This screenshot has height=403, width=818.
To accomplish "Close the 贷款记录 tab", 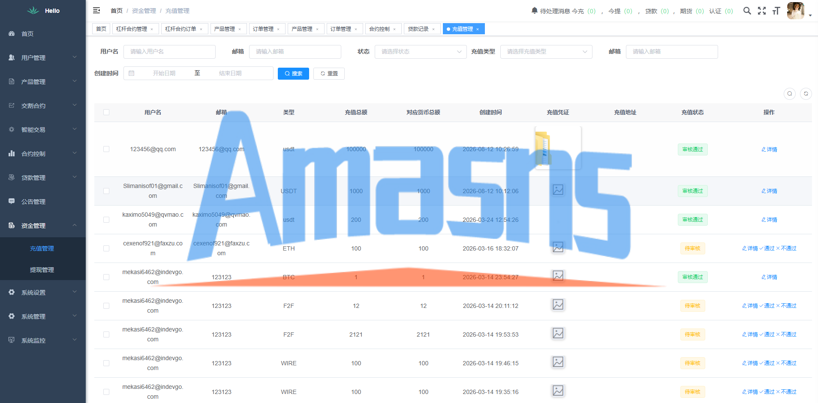I will 433,29.
